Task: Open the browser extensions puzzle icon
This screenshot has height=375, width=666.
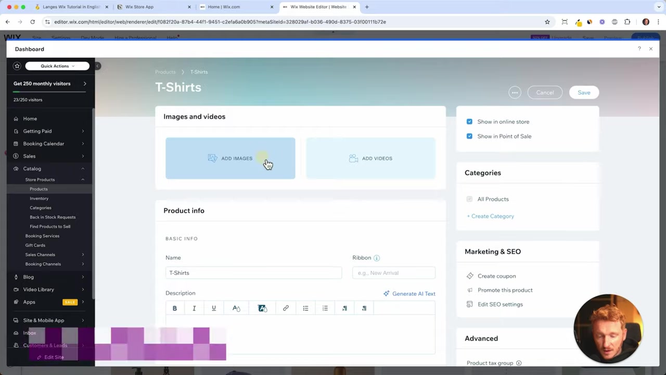Action: click(x=627, y=22)
